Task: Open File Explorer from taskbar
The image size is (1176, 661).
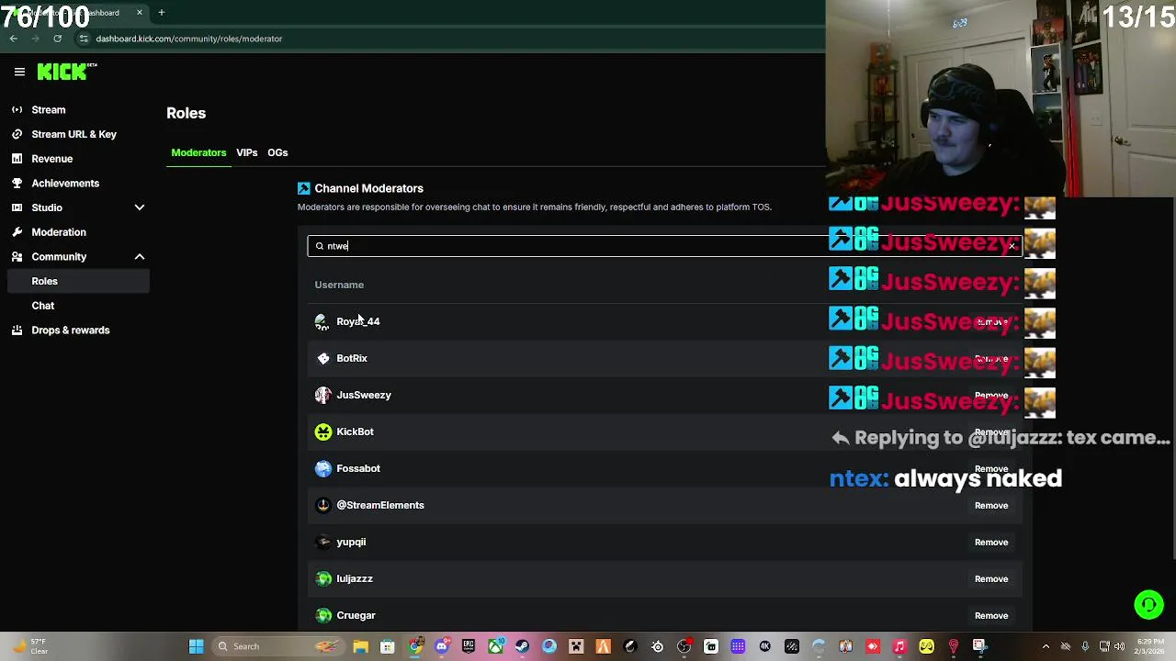Action: tap(361, 646)
